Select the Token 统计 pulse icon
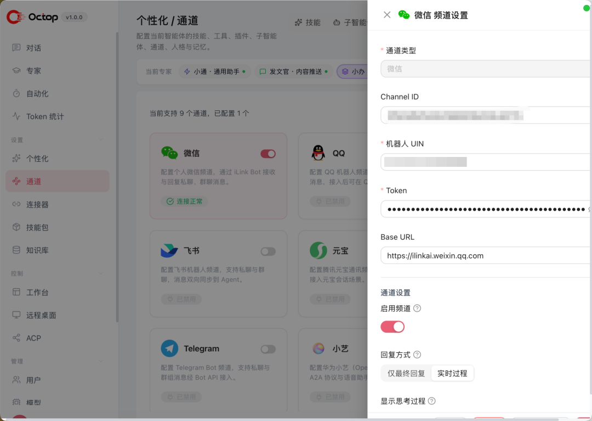Viewport: 592px width, 421px height. pyautogui.click(x=16, y=116)
